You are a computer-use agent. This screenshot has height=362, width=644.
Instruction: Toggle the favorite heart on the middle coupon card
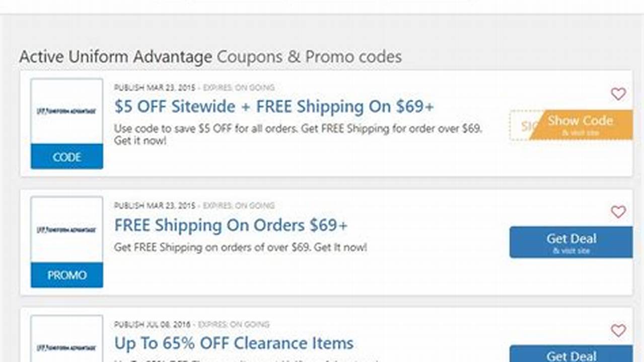point(618,212)
